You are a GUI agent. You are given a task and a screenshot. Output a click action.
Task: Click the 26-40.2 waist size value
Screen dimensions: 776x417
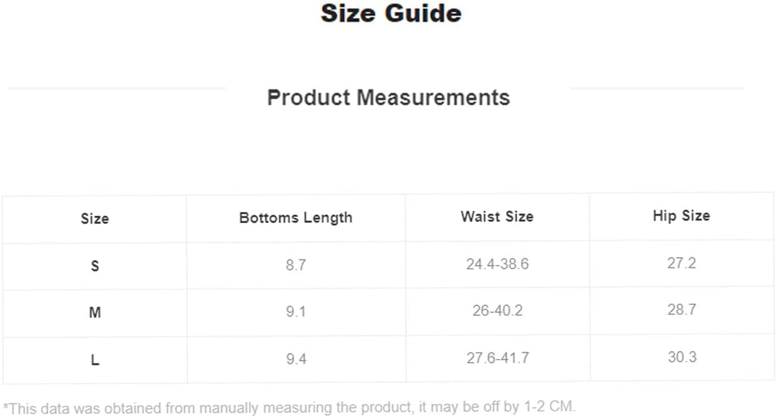tap(497, 310)
